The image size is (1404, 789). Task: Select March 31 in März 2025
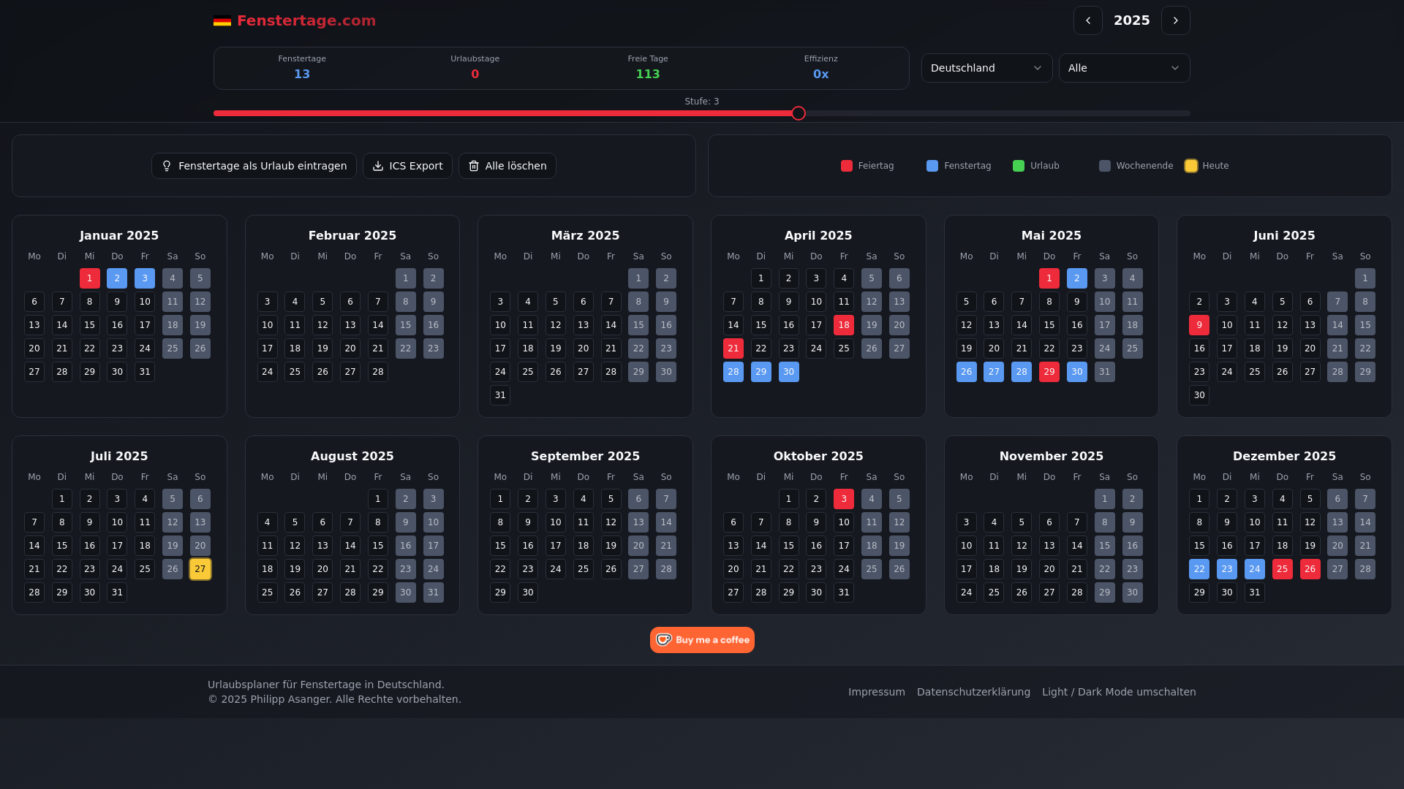pos(500,395)
